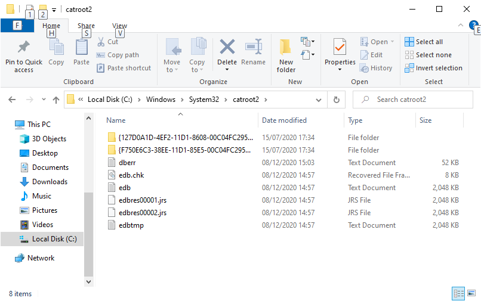Click the Delete icon in Organize group

click(x=227, y=46)
